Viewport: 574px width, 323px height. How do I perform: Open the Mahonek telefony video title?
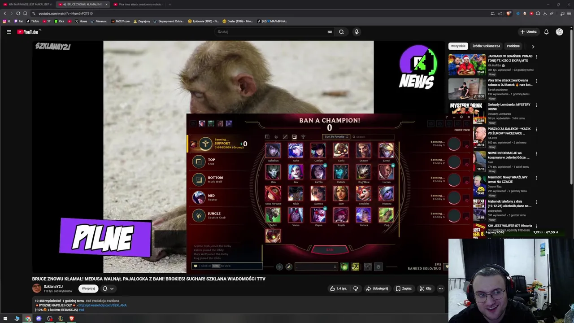[x=509, y=204]
